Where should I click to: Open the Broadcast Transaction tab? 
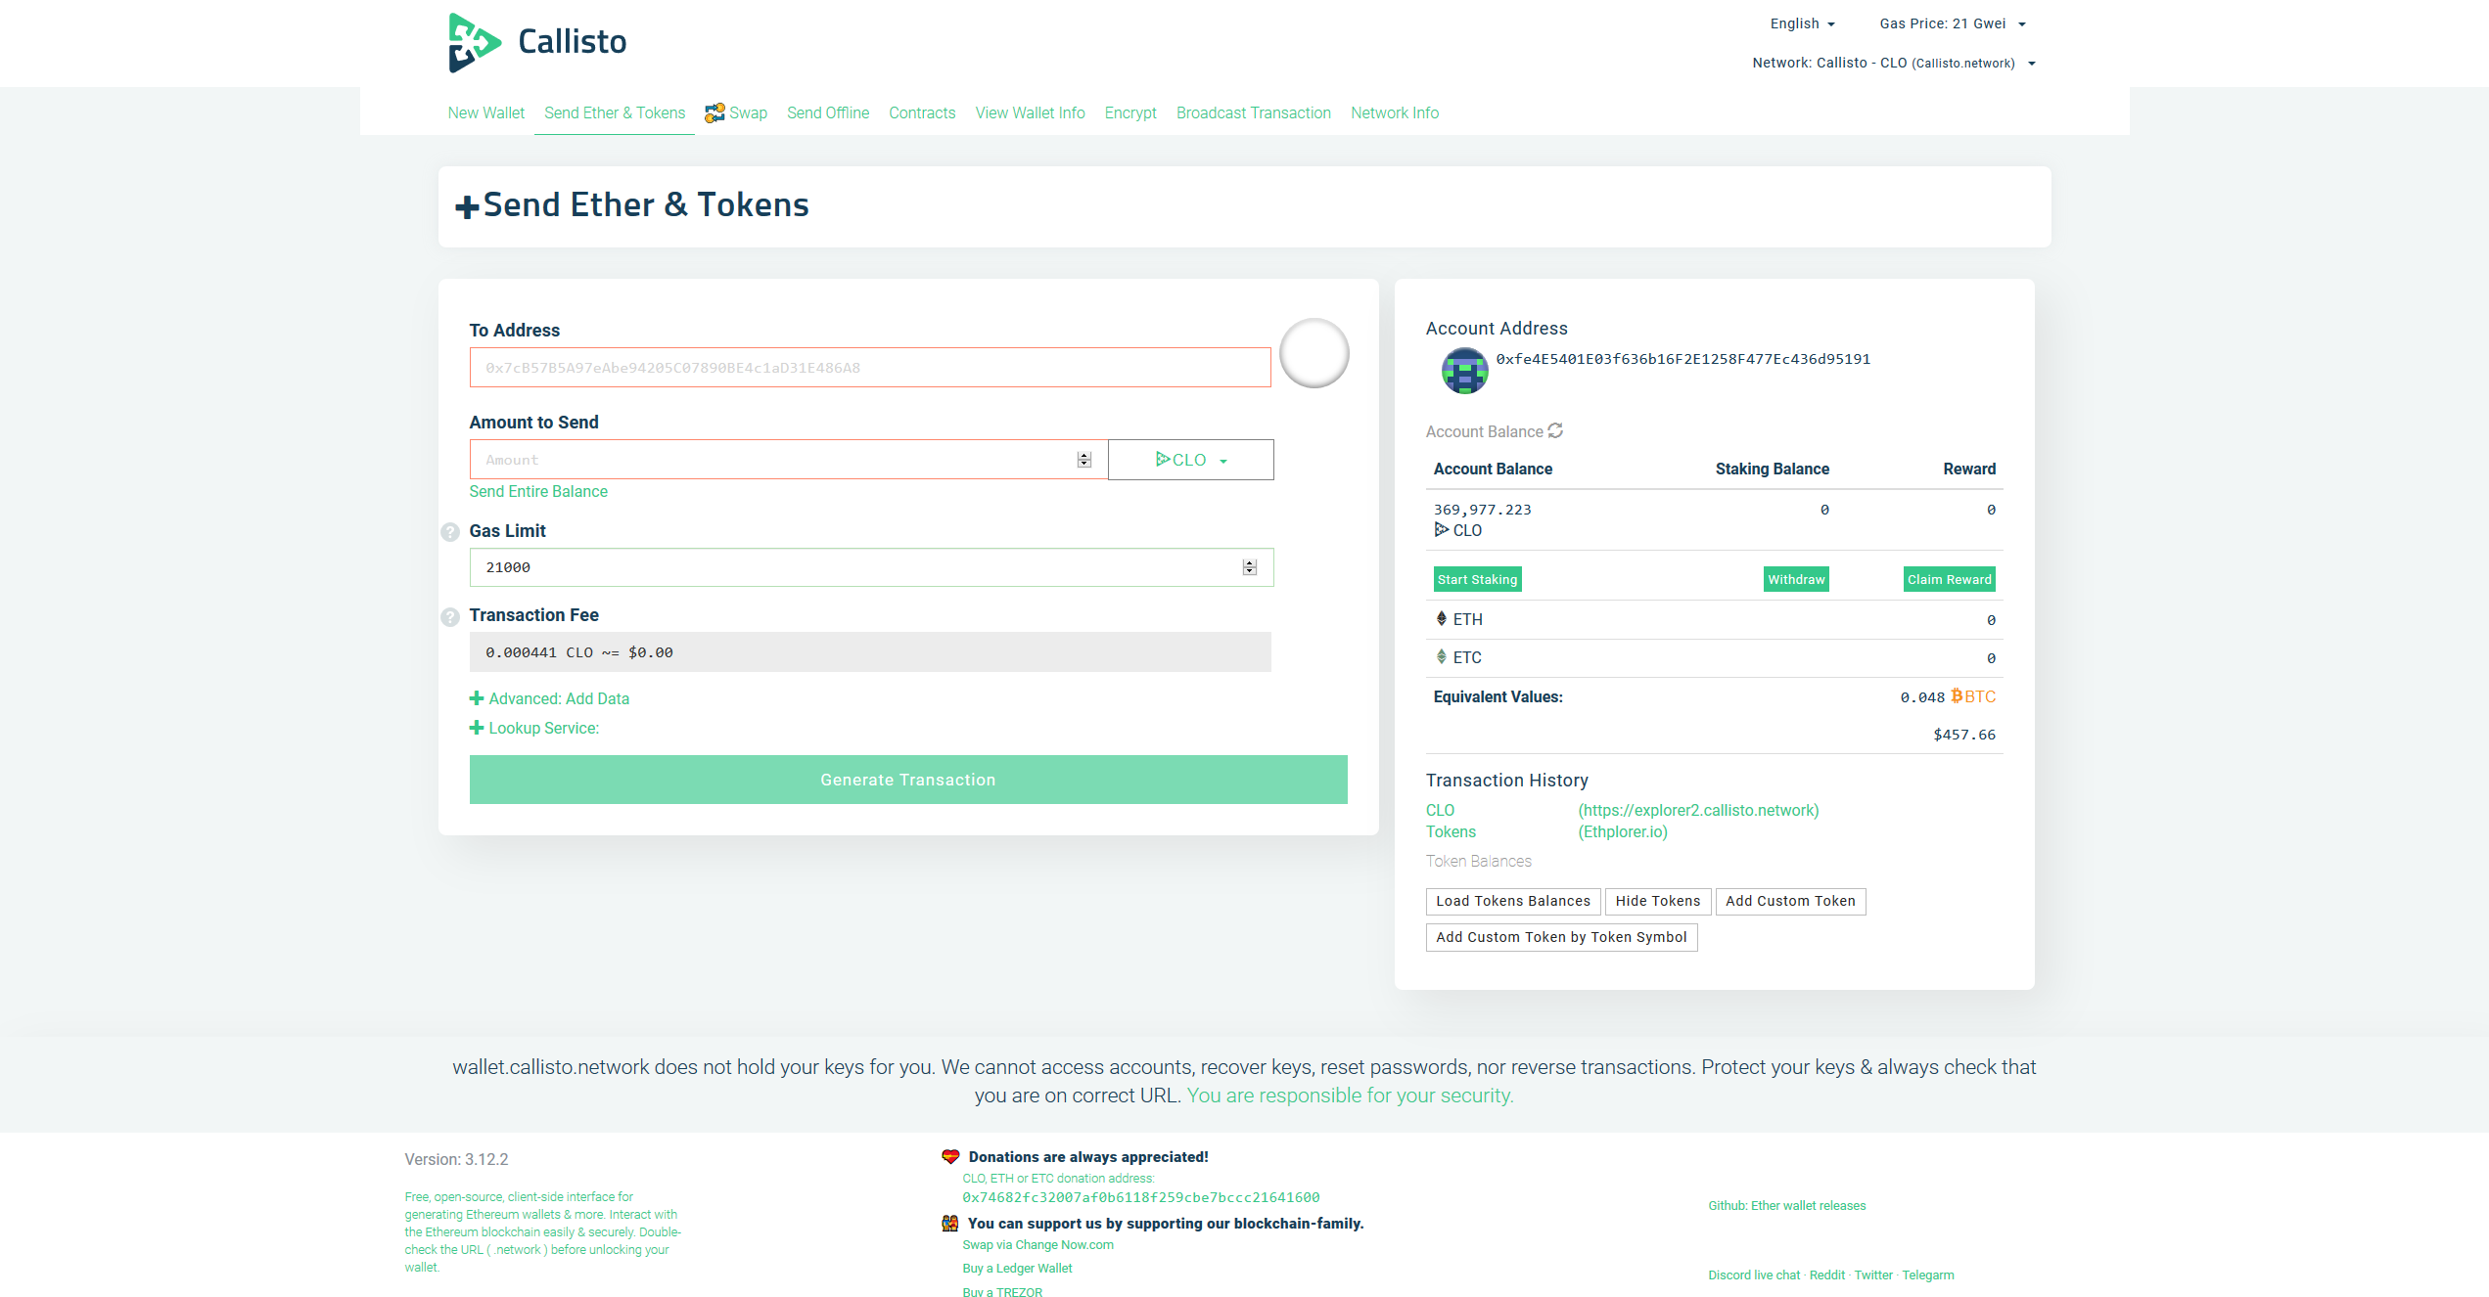[x=1254, y=112]
